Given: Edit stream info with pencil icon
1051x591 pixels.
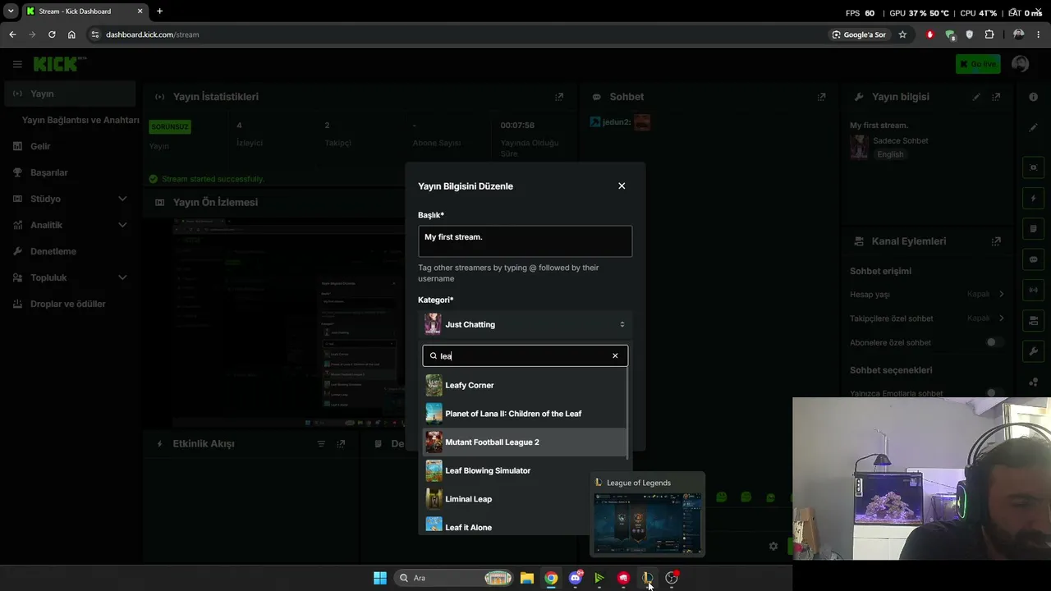Looking at the screenshot, I should pyautogui.click(x=976, y=97).
